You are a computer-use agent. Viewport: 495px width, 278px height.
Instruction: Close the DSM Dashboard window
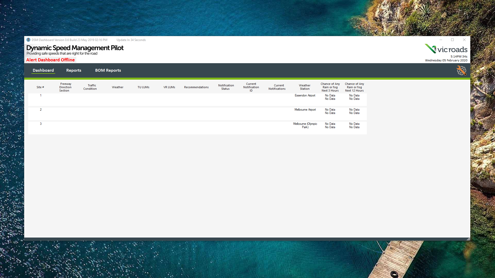pyautogui.click(x=464, y=40)
